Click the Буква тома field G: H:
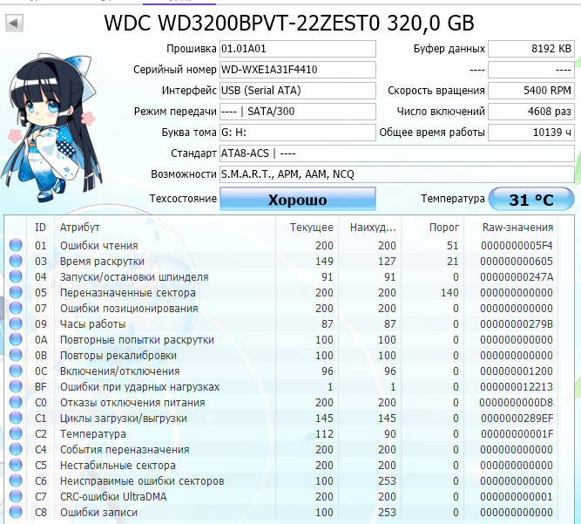Screen dimensions: 581x524 [x=298, y=133]
